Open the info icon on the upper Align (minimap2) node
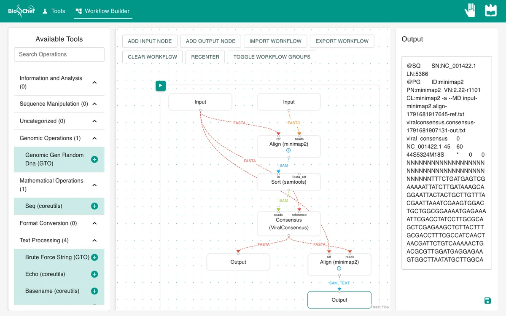506x316 pixels. click(289, 150)
